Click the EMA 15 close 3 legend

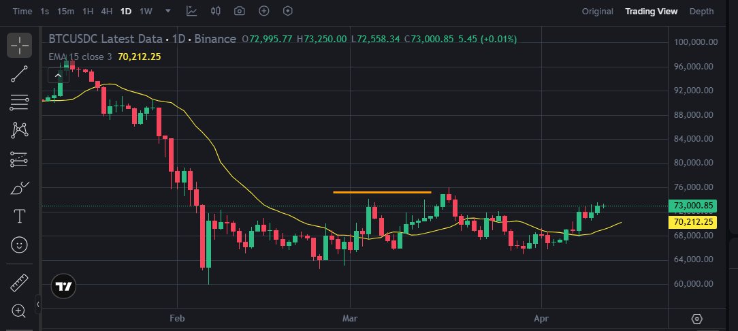(80, 57)
